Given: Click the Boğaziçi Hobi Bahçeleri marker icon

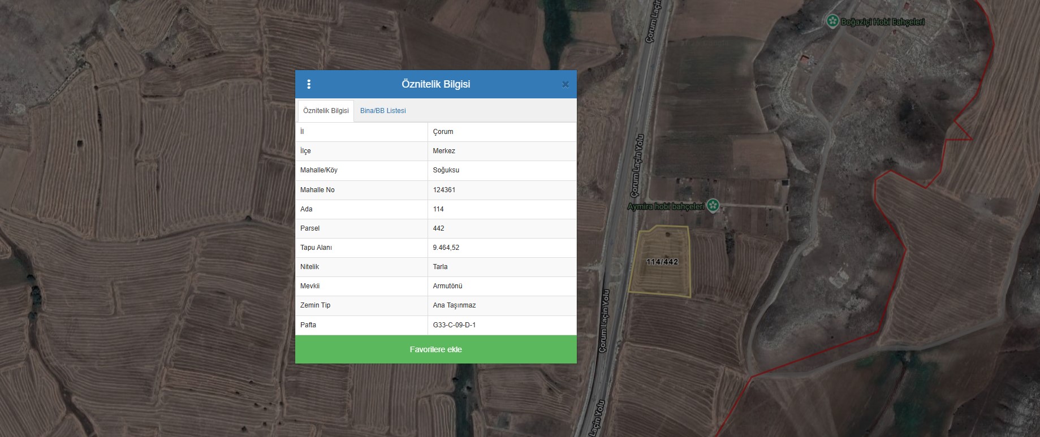Looking at the screenshot, I should [x=832, y=21].
